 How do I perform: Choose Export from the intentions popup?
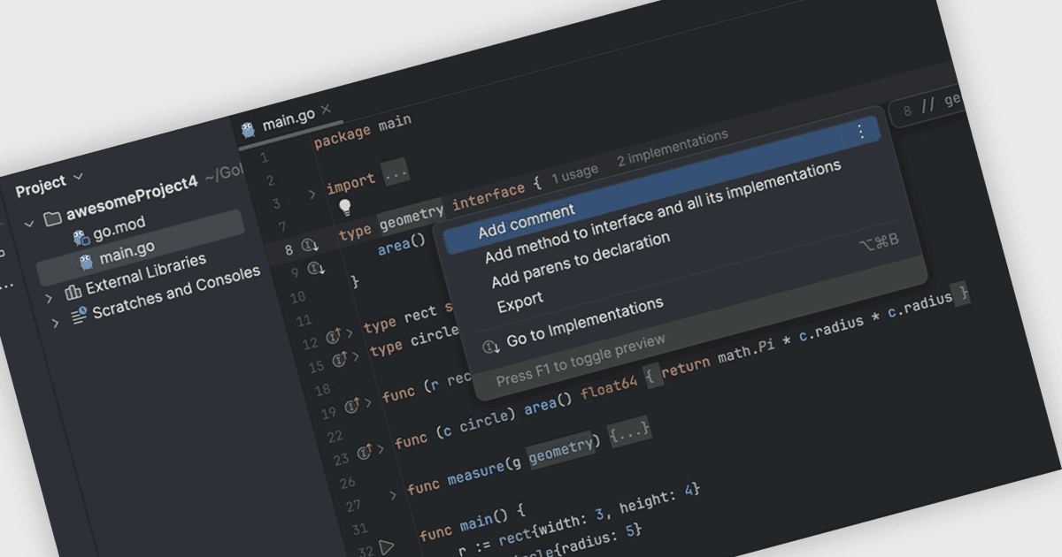coord(520,301)
